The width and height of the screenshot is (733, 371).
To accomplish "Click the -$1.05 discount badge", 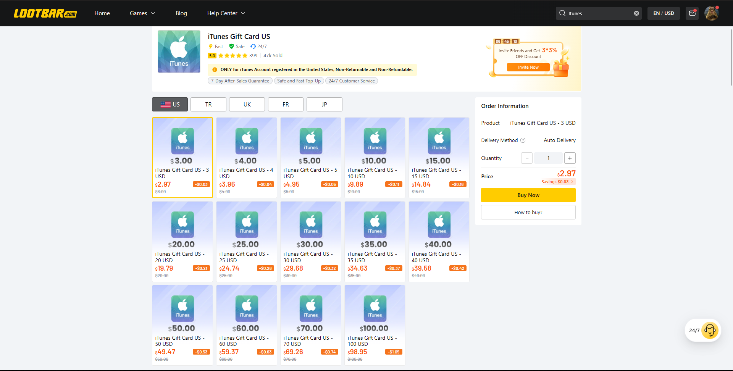I will tap(394, 352).
